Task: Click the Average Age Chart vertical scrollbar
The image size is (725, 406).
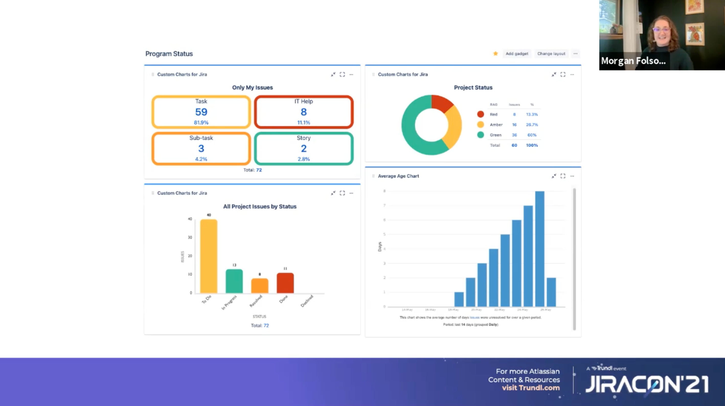Action: 574,259
